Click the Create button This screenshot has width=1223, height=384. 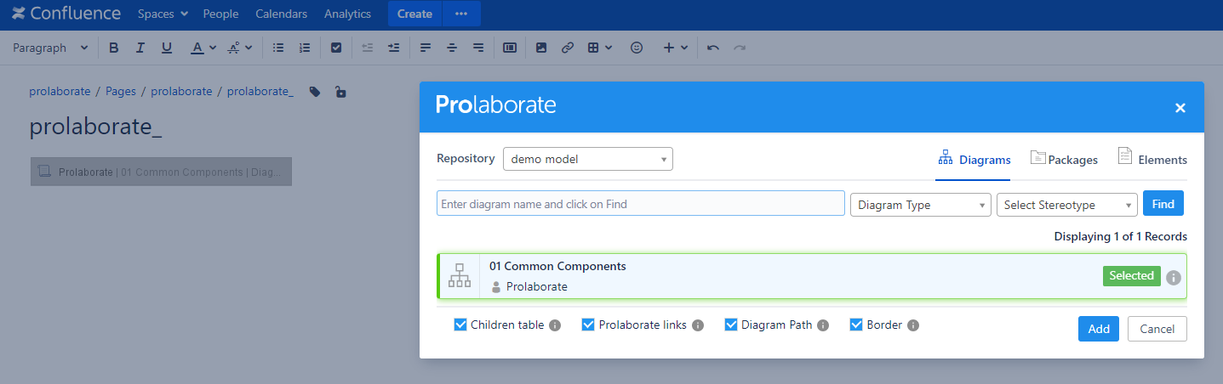tap(414, 14)
